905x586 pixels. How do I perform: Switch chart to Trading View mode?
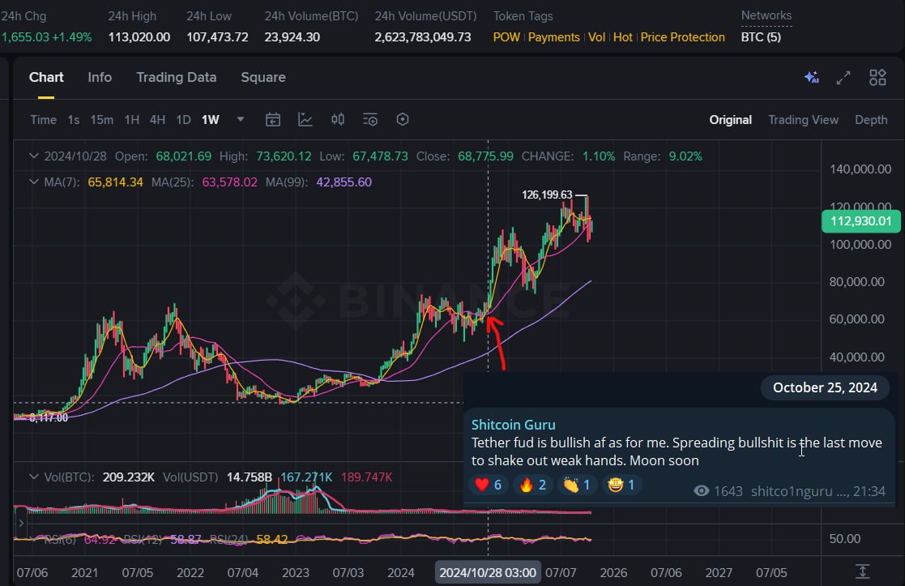[x=803, y=120]
